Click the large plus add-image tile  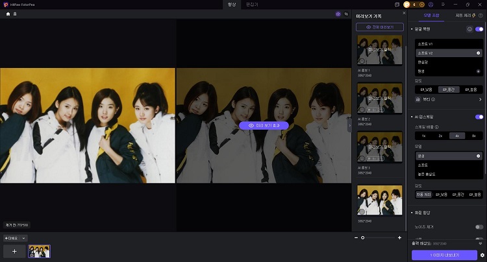click(x=14, y=252)
